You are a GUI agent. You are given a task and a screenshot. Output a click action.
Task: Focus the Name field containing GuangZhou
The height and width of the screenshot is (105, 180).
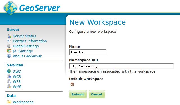click(87, 52)
